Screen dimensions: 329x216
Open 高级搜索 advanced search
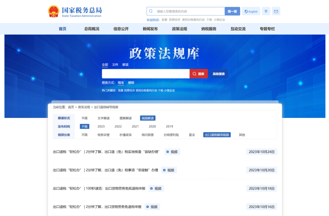[x=219, y=74]
